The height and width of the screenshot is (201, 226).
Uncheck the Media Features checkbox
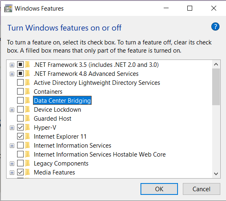(20, 172)
